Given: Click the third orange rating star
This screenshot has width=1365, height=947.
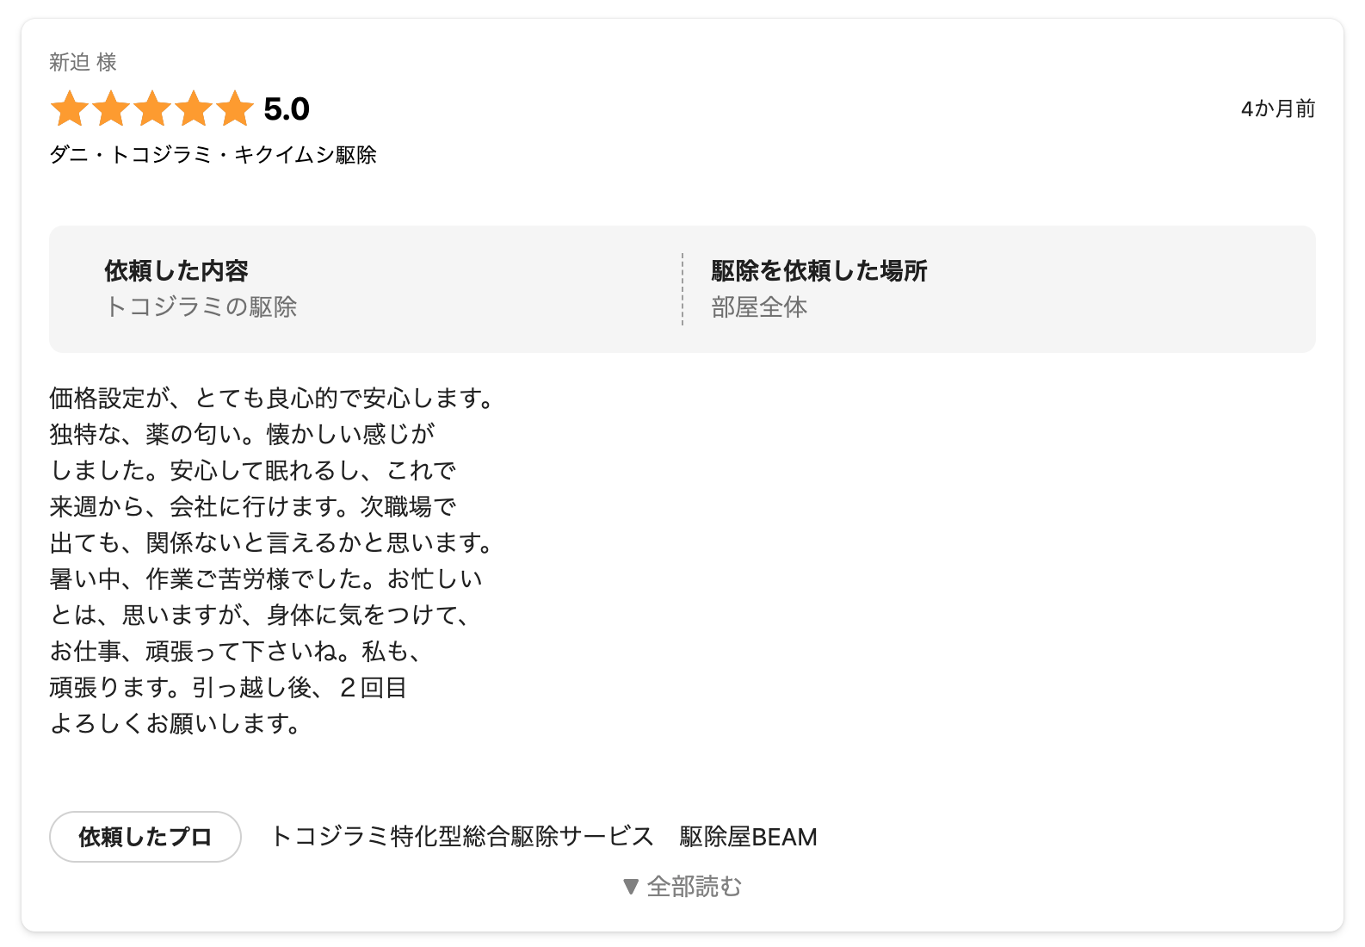Looking at the screenshot, I should 152,109.
